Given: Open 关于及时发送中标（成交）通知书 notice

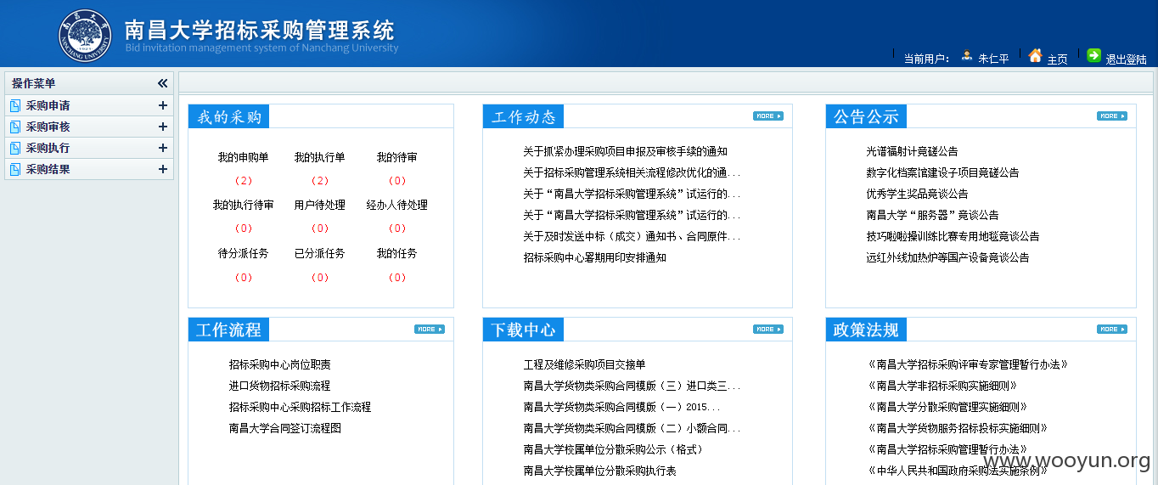Looking at the screenshot, I should point(632,236).
